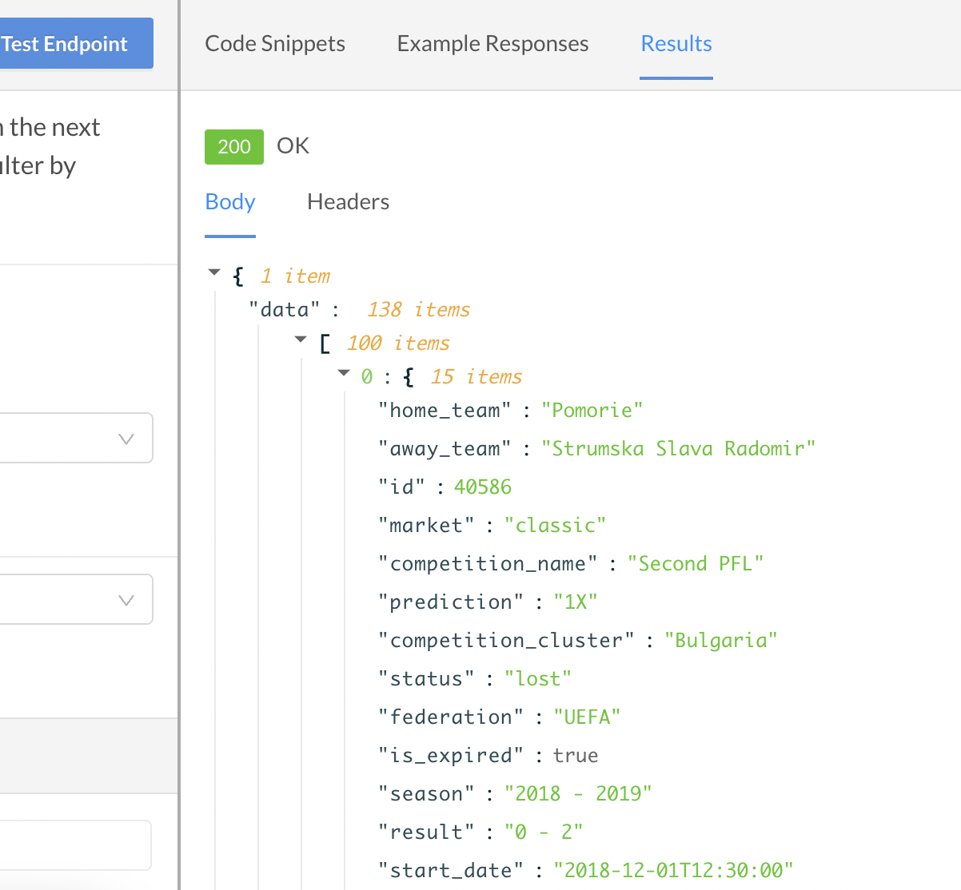This screenshot has height=890, width=961.
Task: Click the federation value "UEFA"
Action: point(587,717)
